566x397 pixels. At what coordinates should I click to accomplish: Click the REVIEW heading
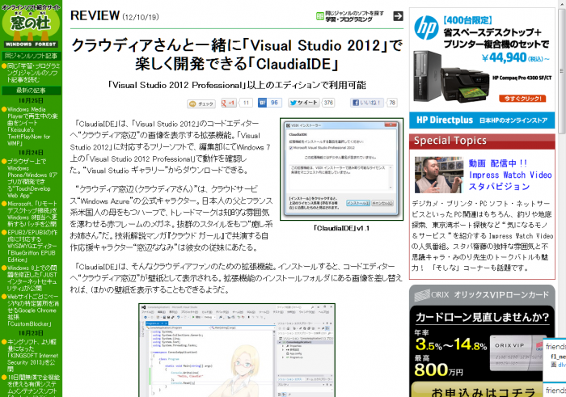(x=95, y=15)
